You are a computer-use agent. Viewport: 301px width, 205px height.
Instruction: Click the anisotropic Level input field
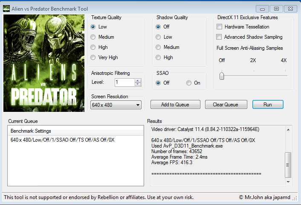coord(125,83)
